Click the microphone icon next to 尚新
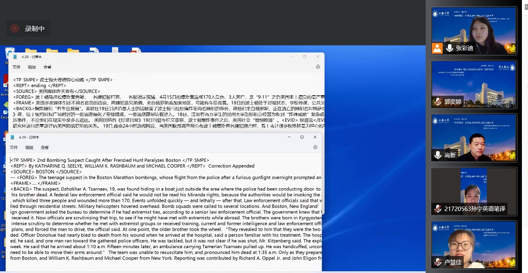Image resolution: width=528 pixels, height=273 pixels. 438,155
